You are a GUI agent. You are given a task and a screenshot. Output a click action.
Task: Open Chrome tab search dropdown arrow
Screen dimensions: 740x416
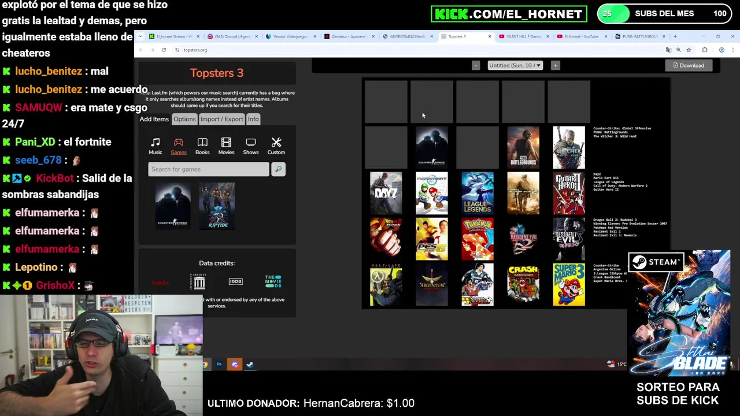pyautogui.click(x=140, y=36)
